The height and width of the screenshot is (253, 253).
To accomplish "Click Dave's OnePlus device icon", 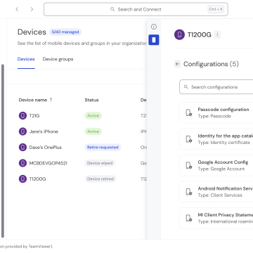I will (x=22, y=148).
